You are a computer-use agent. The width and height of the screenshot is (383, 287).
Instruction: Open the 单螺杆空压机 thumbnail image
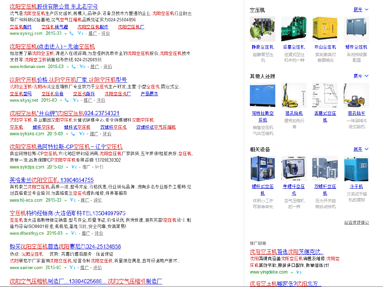point(294,169)
